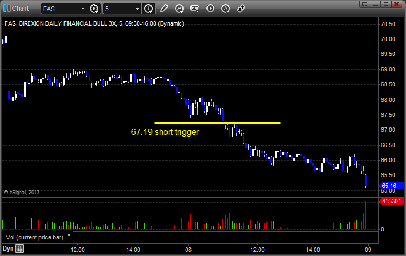
Task: Click the window options button left of minimize
Action: click(x=364, y=4)
